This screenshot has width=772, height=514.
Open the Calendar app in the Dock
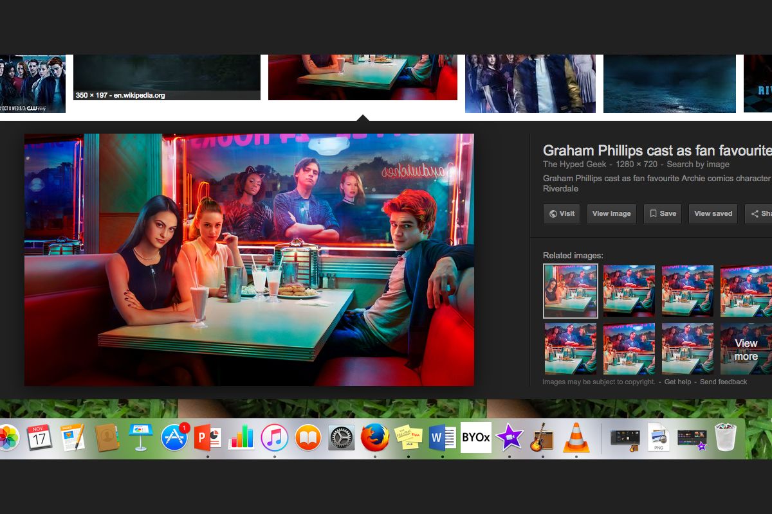coord(40,438)
